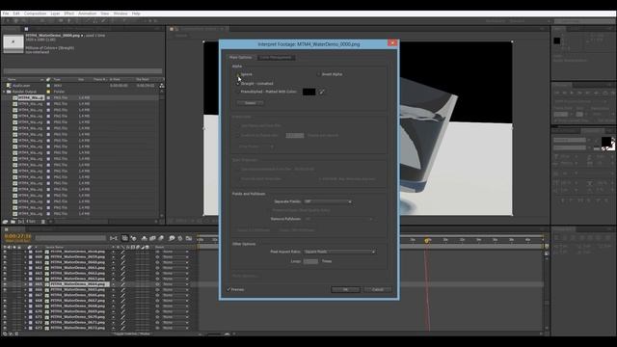Image resolution: width=617 pixels, height=347 pixels.
Task: Open Parent dropdown for layer 668
Action: 175,301
